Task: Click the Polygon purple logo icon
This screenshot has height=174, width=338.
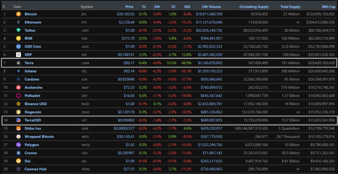Action: point(18,145)
